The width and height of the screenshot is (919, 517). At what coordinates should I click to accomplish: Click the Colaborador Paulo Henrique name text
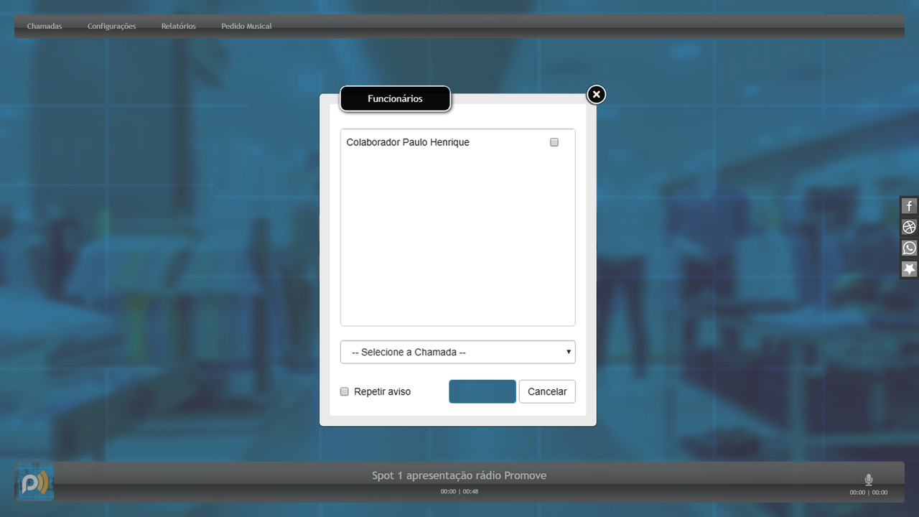(x=408, y=142)
